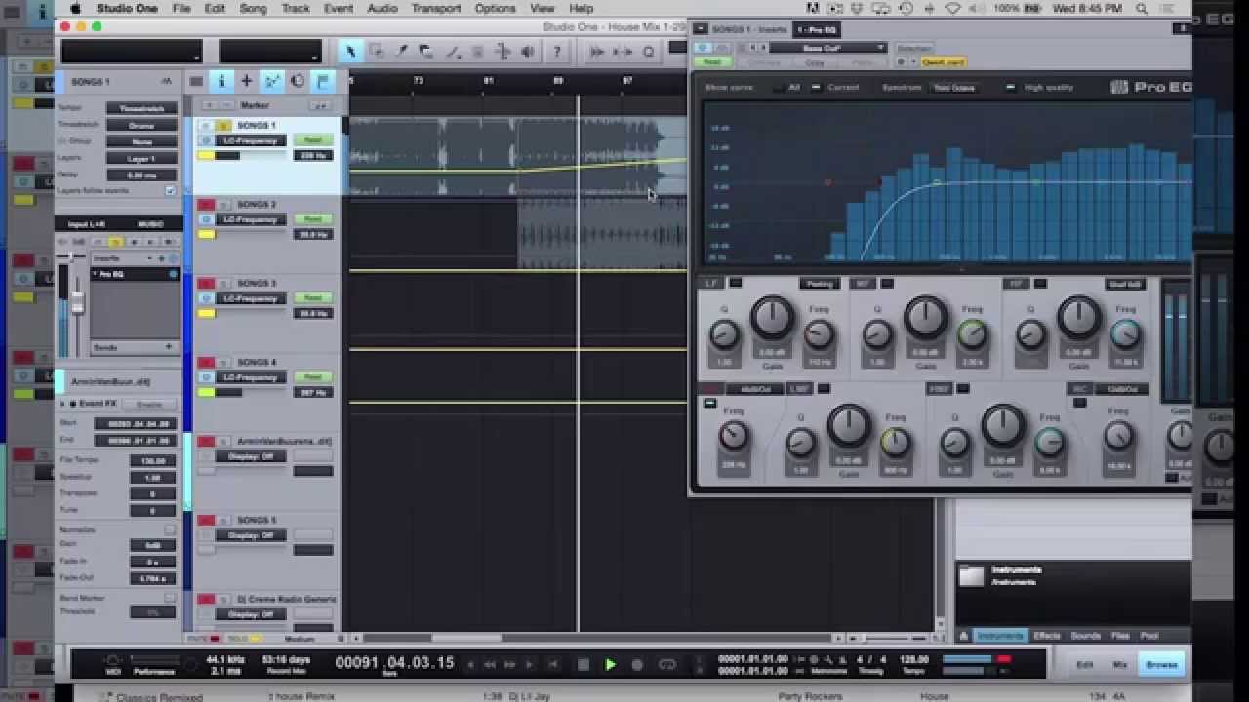The height and width of the screenshot is (702, 1249).
Task: Click the Mix button
Action: tap(1120, 664)
